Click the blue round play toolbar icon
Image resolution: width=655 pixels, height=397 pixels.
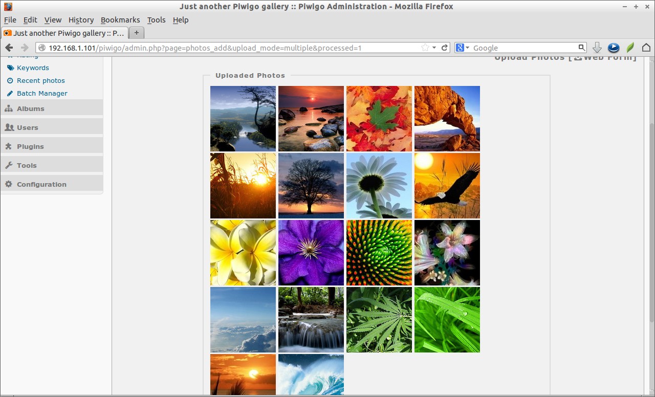[x=614, y=48]
